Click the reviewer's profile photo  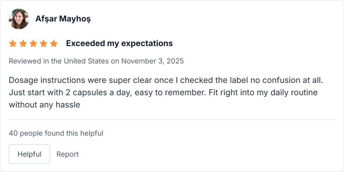19,19
